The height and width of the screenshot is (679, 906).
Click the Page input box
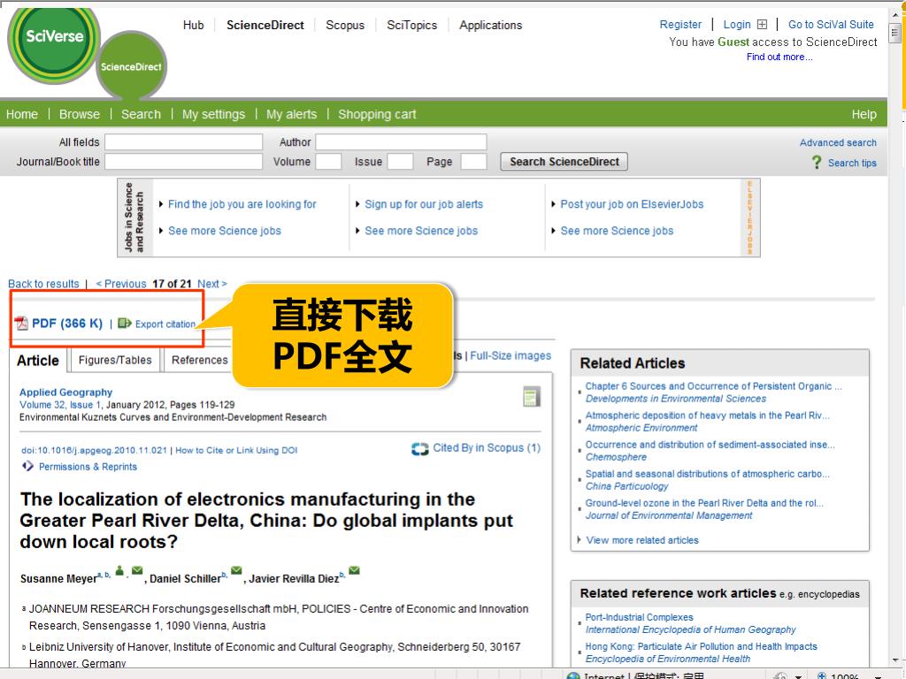click(474, 162)
